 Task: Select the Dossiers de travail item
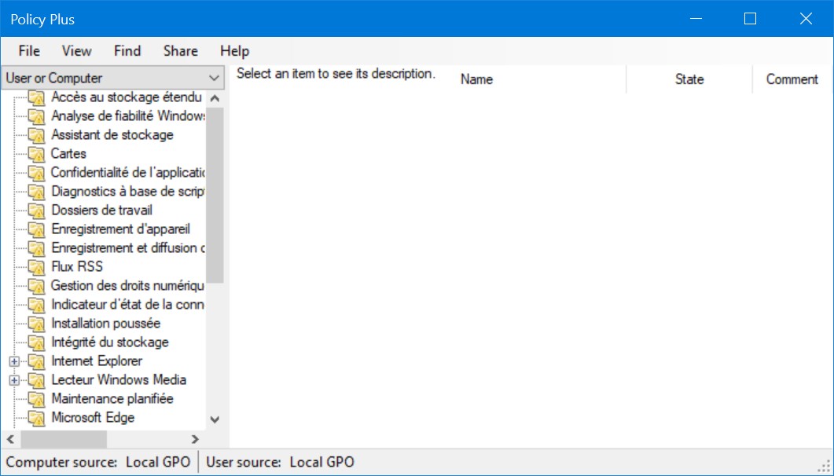click(101, 211)
